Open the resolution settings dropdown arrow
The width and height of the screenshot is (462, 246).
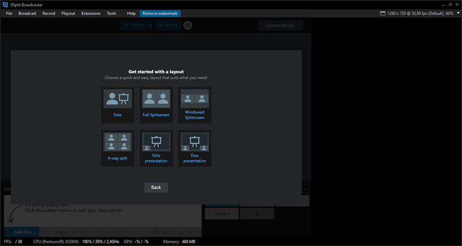[x=458, y=13]
